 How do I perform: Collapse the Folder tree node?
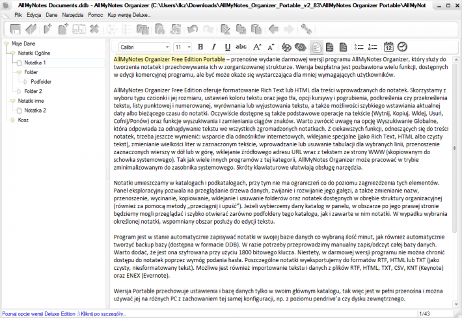click(19, 72)
